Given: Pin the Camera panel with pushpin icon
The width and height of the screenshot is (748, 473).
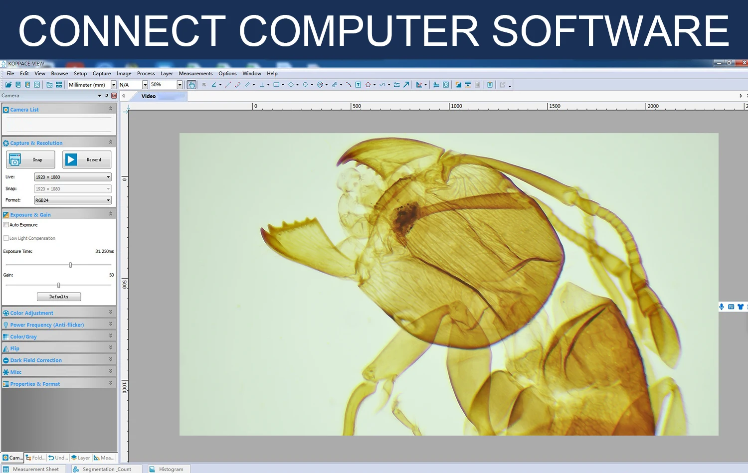Looking at the screenshot, I should 107,96.
